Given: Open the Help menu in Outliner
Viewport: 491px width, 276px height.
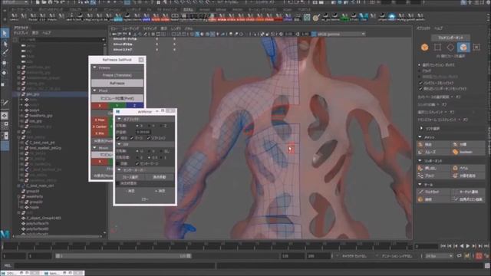Looking at the screenshot, I should pyautogui.click(x=46, y=33).
